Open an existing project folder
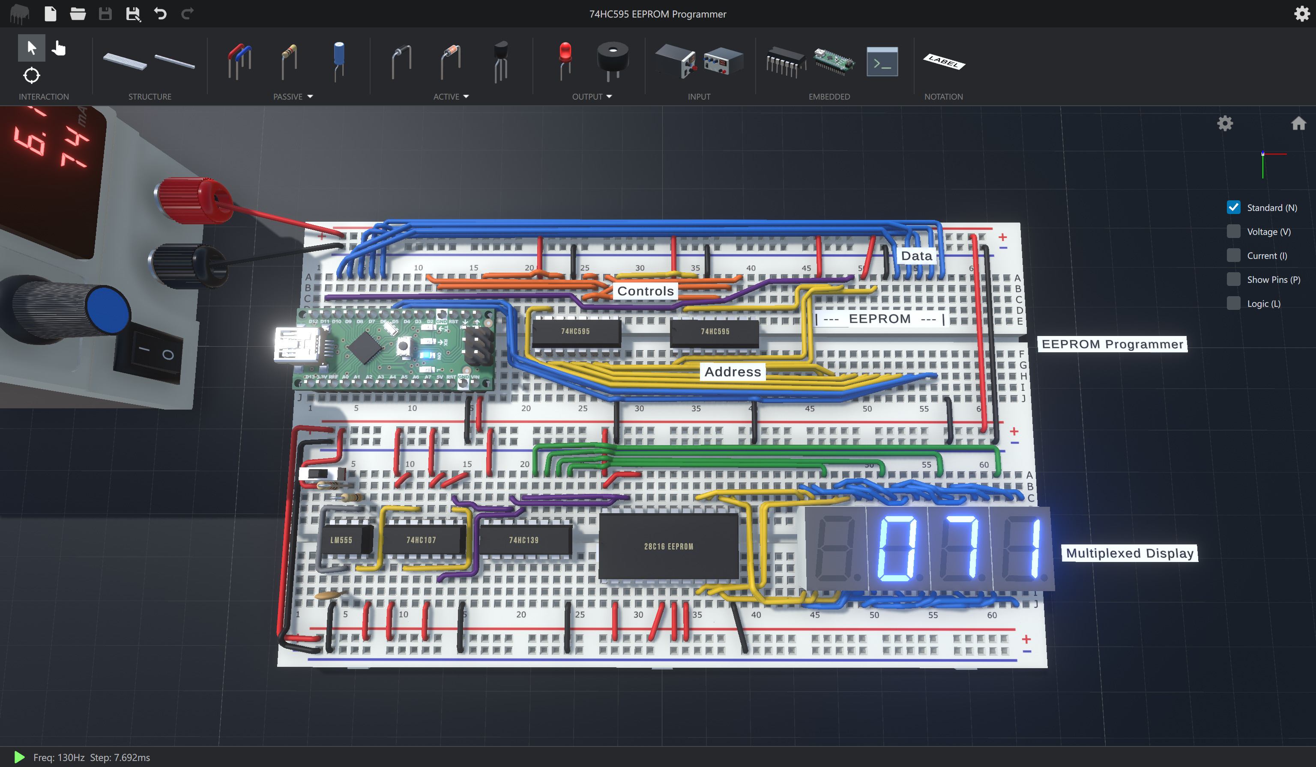 pyautogui.click(x=78, y=14)
